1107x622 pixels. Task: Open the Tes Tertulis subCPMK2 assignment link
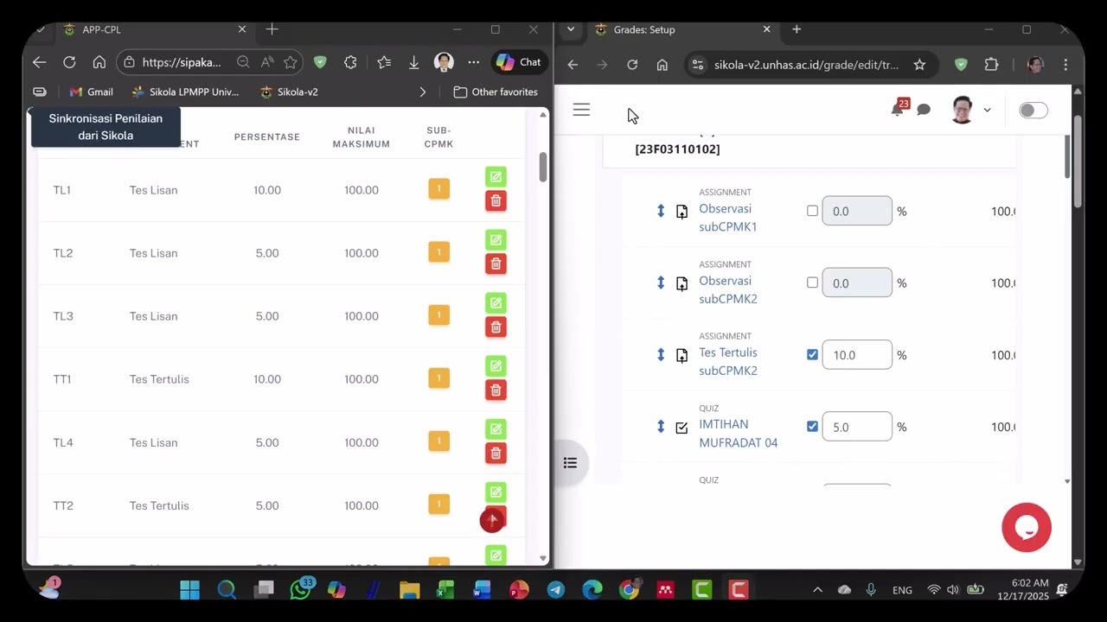[x=728, y=361]
